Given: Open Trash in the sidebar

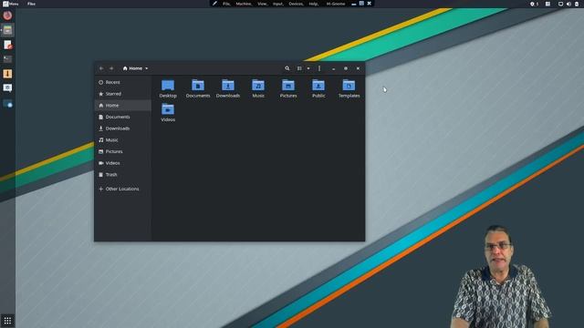Looking at the screenshot, I should tap(123, 174).
